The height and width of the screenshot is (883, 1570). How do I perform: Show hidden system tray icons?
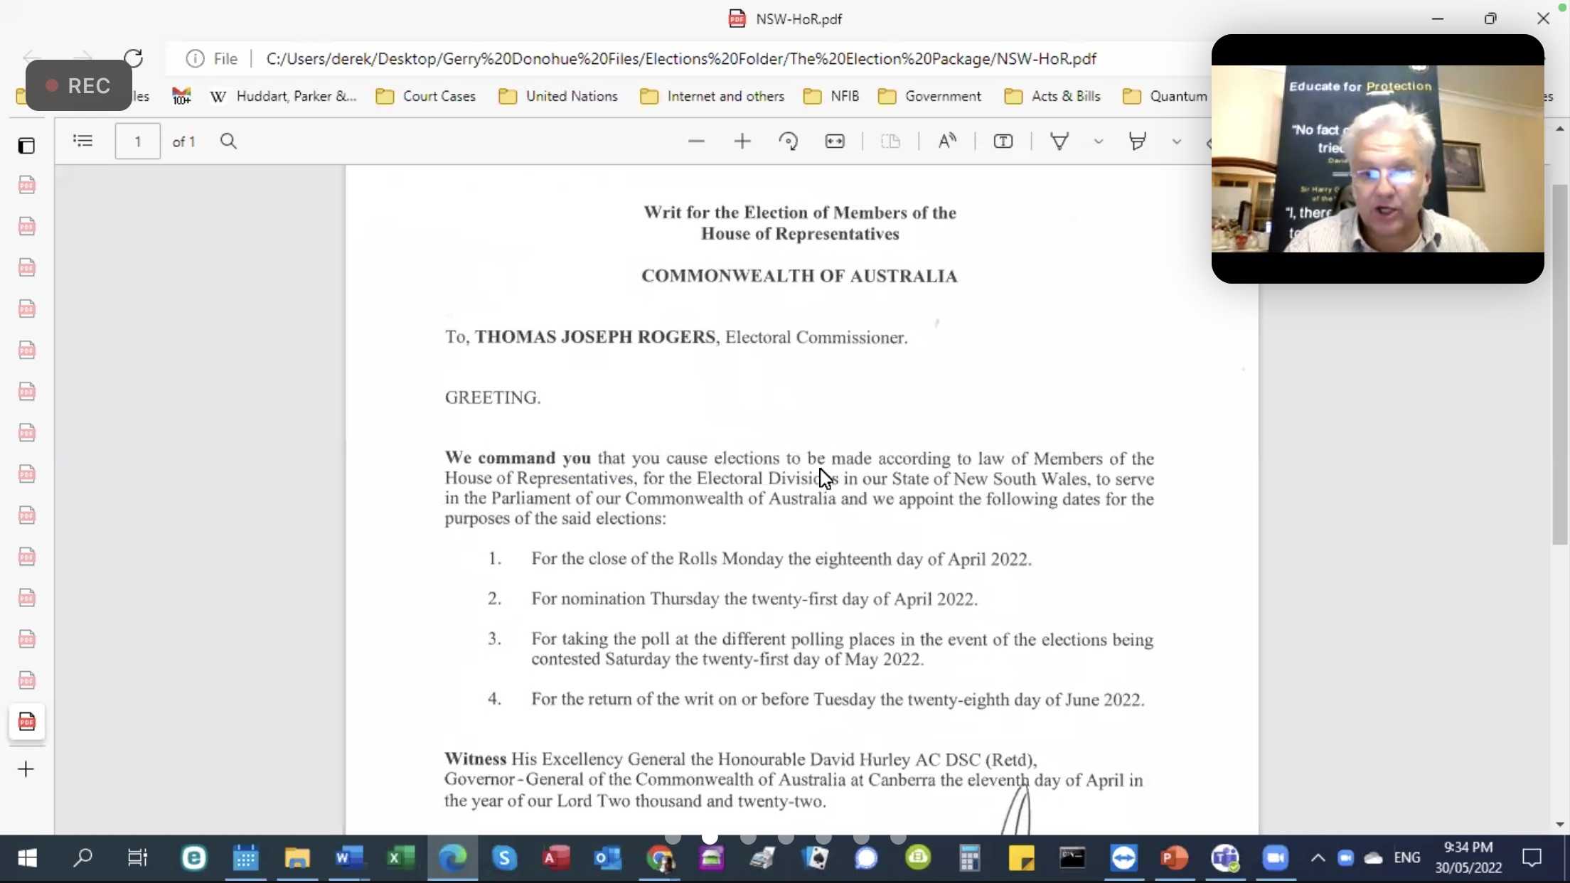[x=1318, y=858]
